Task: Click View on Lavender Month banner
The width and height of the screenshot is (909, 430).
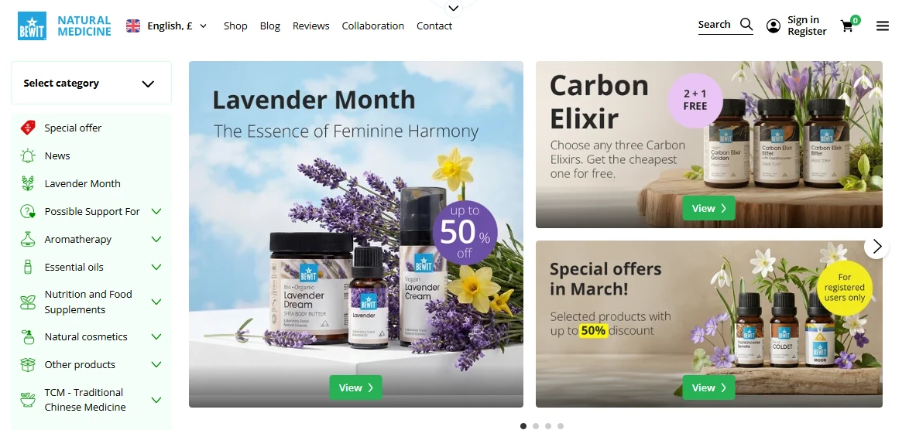Action: click(355, 387)
